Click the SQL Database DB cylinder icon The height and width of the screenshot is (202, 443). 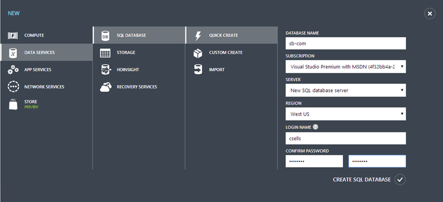click(x=105, y=35)
